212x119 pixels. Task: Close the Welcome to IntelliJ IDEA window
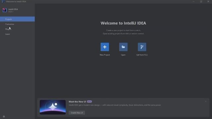(208, 1)
